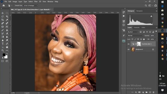The width and height of the screenshot is (167, 94).
Task: Hide the Background layer
Action: coord(129,49)
